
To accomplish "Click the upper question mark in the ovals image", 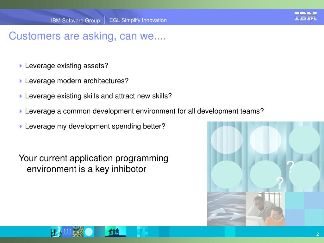I will tap(290, 167).
